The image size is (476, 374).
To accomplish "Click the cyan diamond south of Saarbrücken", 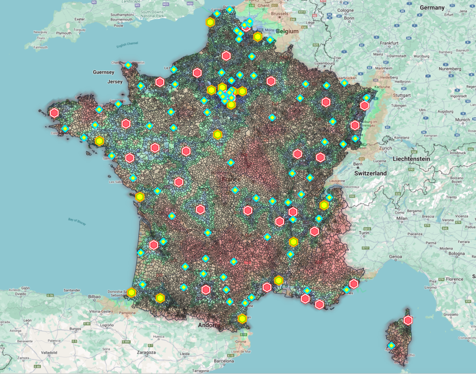I will 344,83.
